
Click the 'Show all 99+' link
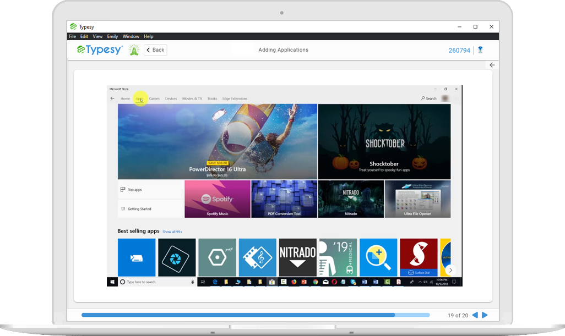click(x=172, y=232)
